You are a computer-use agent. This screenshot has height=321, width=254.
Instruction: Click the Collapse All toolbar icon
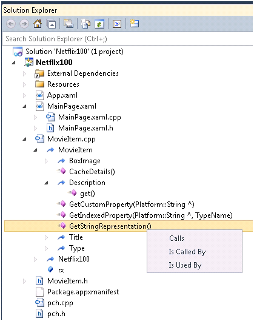(69, 24)
